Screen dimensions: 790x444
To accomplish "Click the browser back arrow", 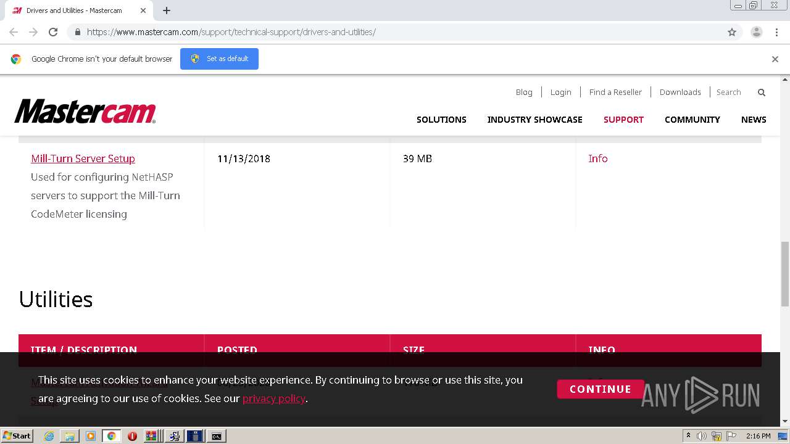I will click(x=14, y=32).
